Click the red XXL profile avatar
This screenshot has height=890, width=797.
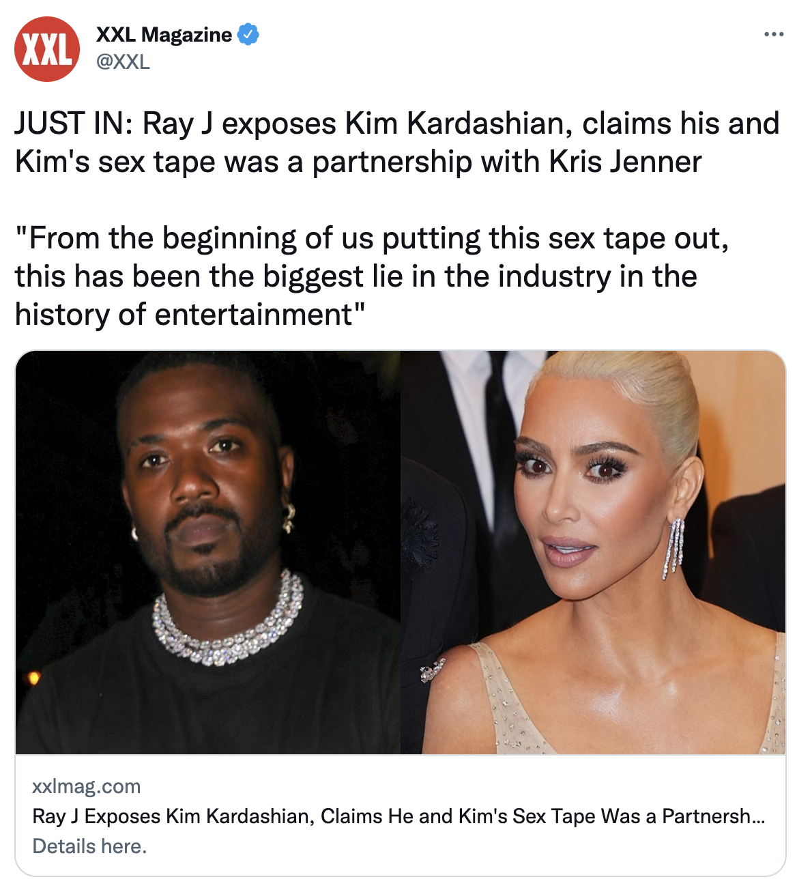coord(47,49)
